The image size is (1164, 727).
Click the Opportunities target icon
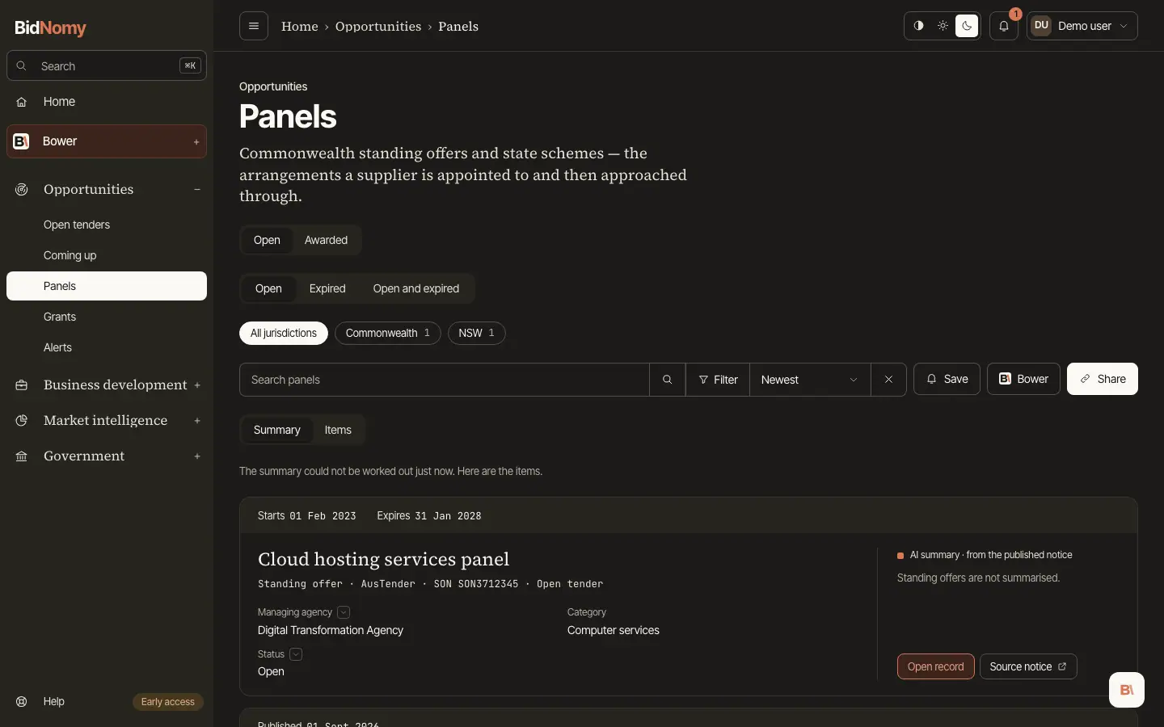tap(22, 190)
